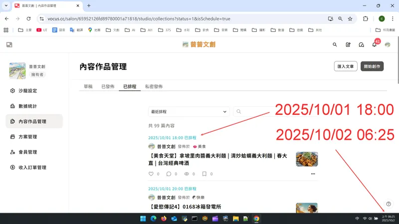Switch to the 已發佈 tab
Screen dimensions: 399x224
coord(108,86)
